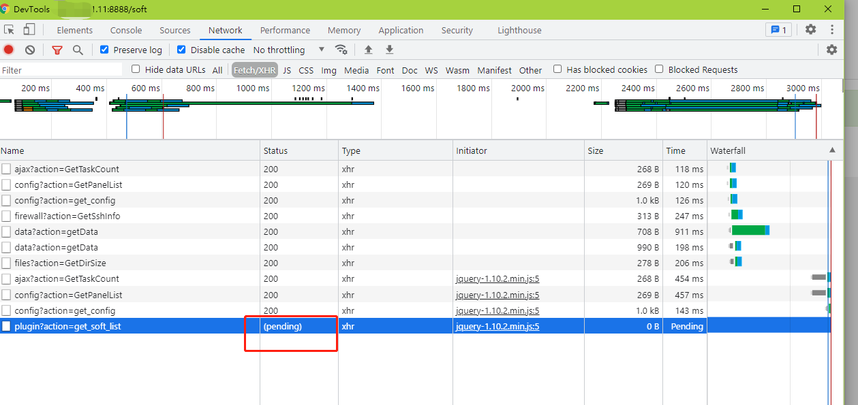This screenshot has width=858, height=405.
Task: Sort by the Size column header
Action: pyautogui.click(x=624, y=150)
